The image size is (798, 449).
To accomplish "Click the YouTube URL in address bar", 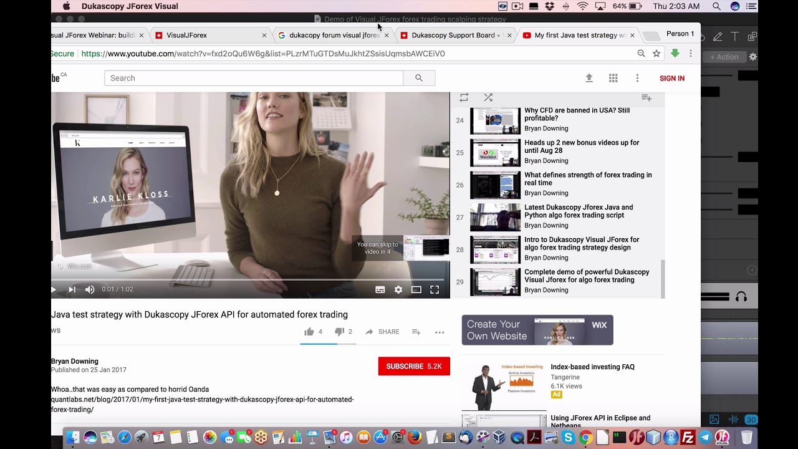I will [x=263, y=54].
